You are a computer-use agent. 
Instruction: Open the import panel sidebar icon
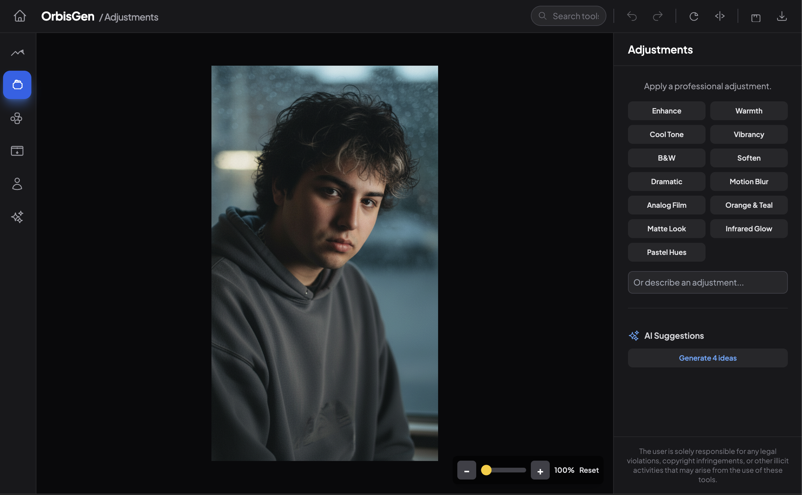[x=17, y=151]
